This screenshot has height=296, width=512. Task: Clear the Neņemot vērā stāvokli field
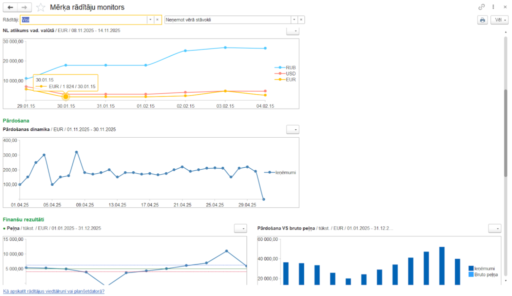(301, 20)
